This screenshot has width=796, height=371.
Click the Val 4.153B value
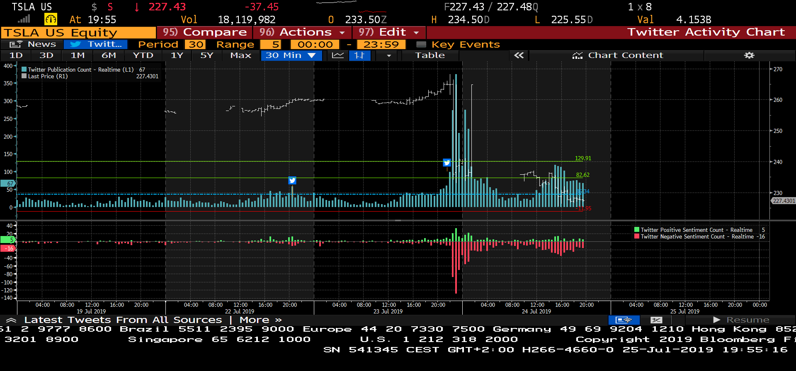pos(693,19)
